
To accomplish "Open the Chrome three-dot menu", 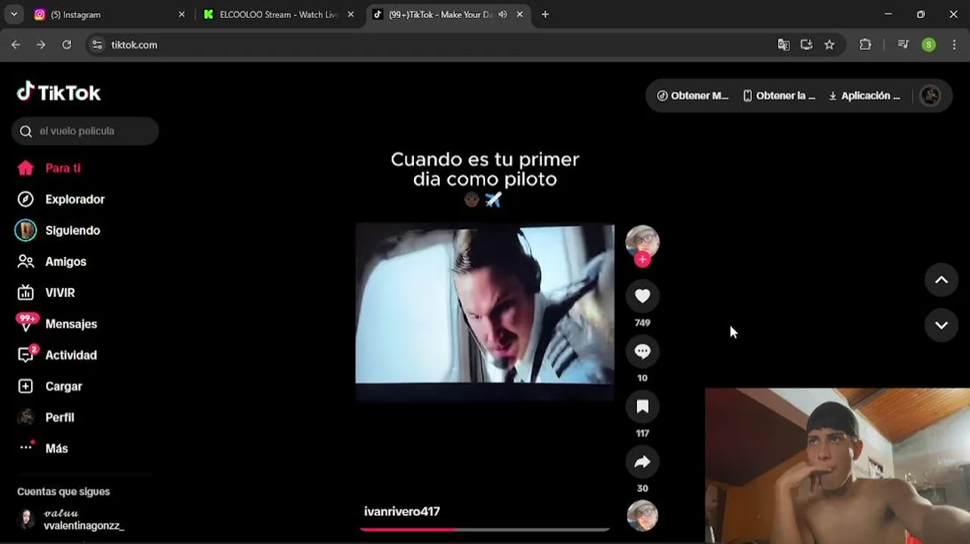I will point(955,45).
